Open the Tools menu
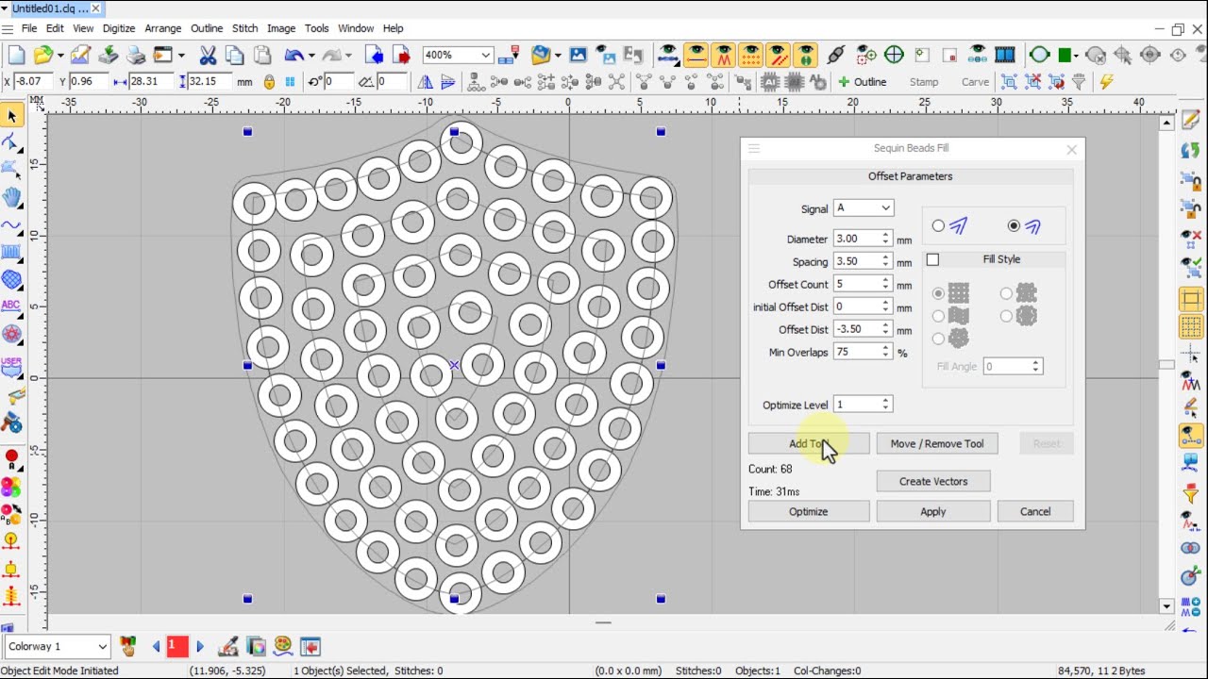1208x679 pixels. click(317, 28)
